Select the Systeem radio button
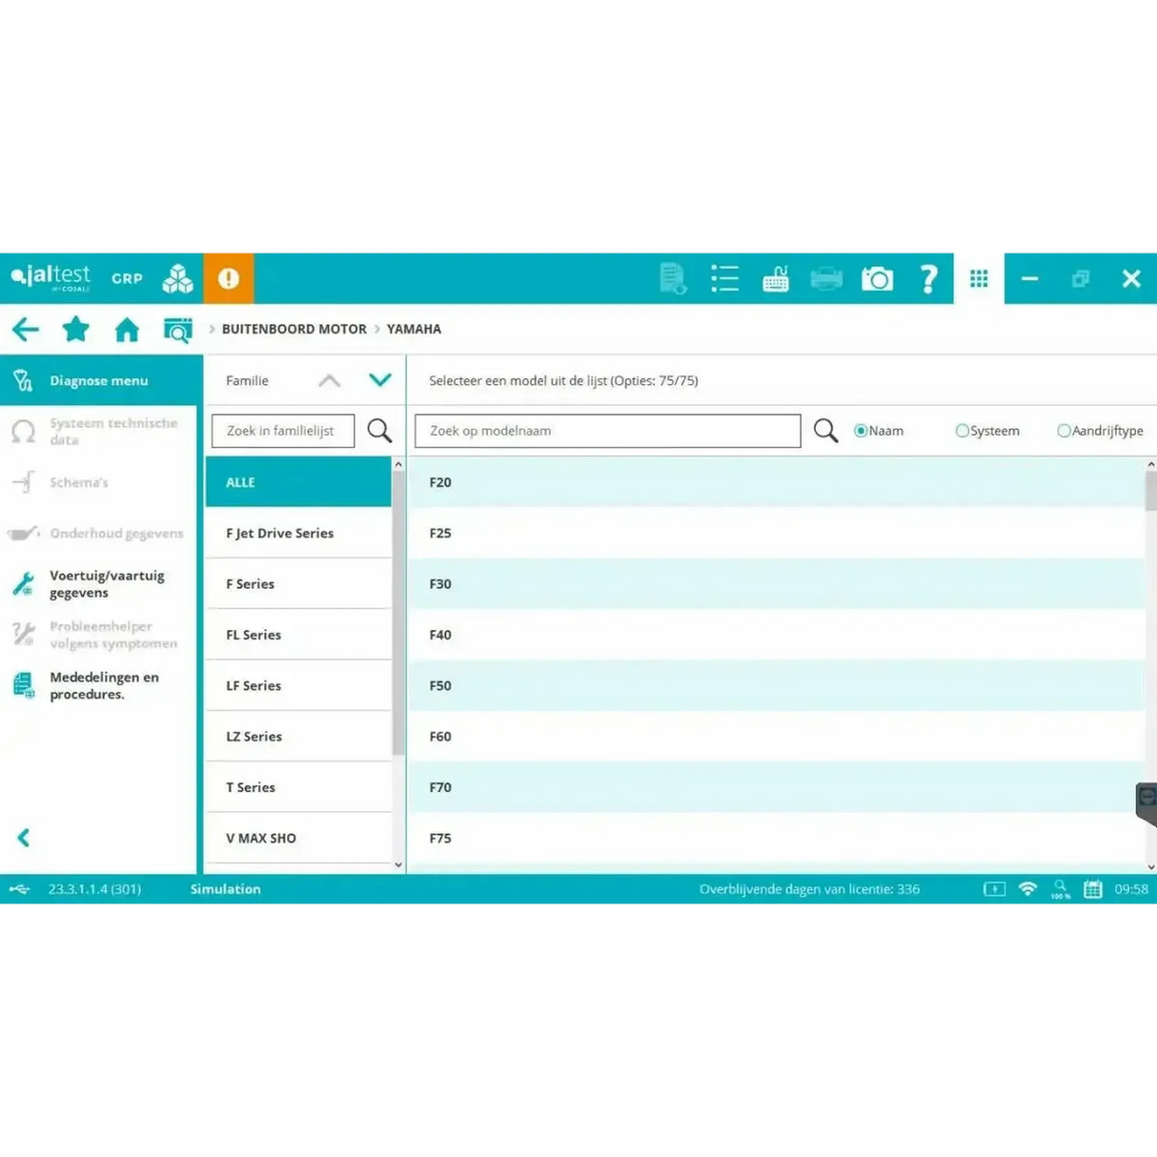The image size is (1157, 1157). (x=962, y=431)
